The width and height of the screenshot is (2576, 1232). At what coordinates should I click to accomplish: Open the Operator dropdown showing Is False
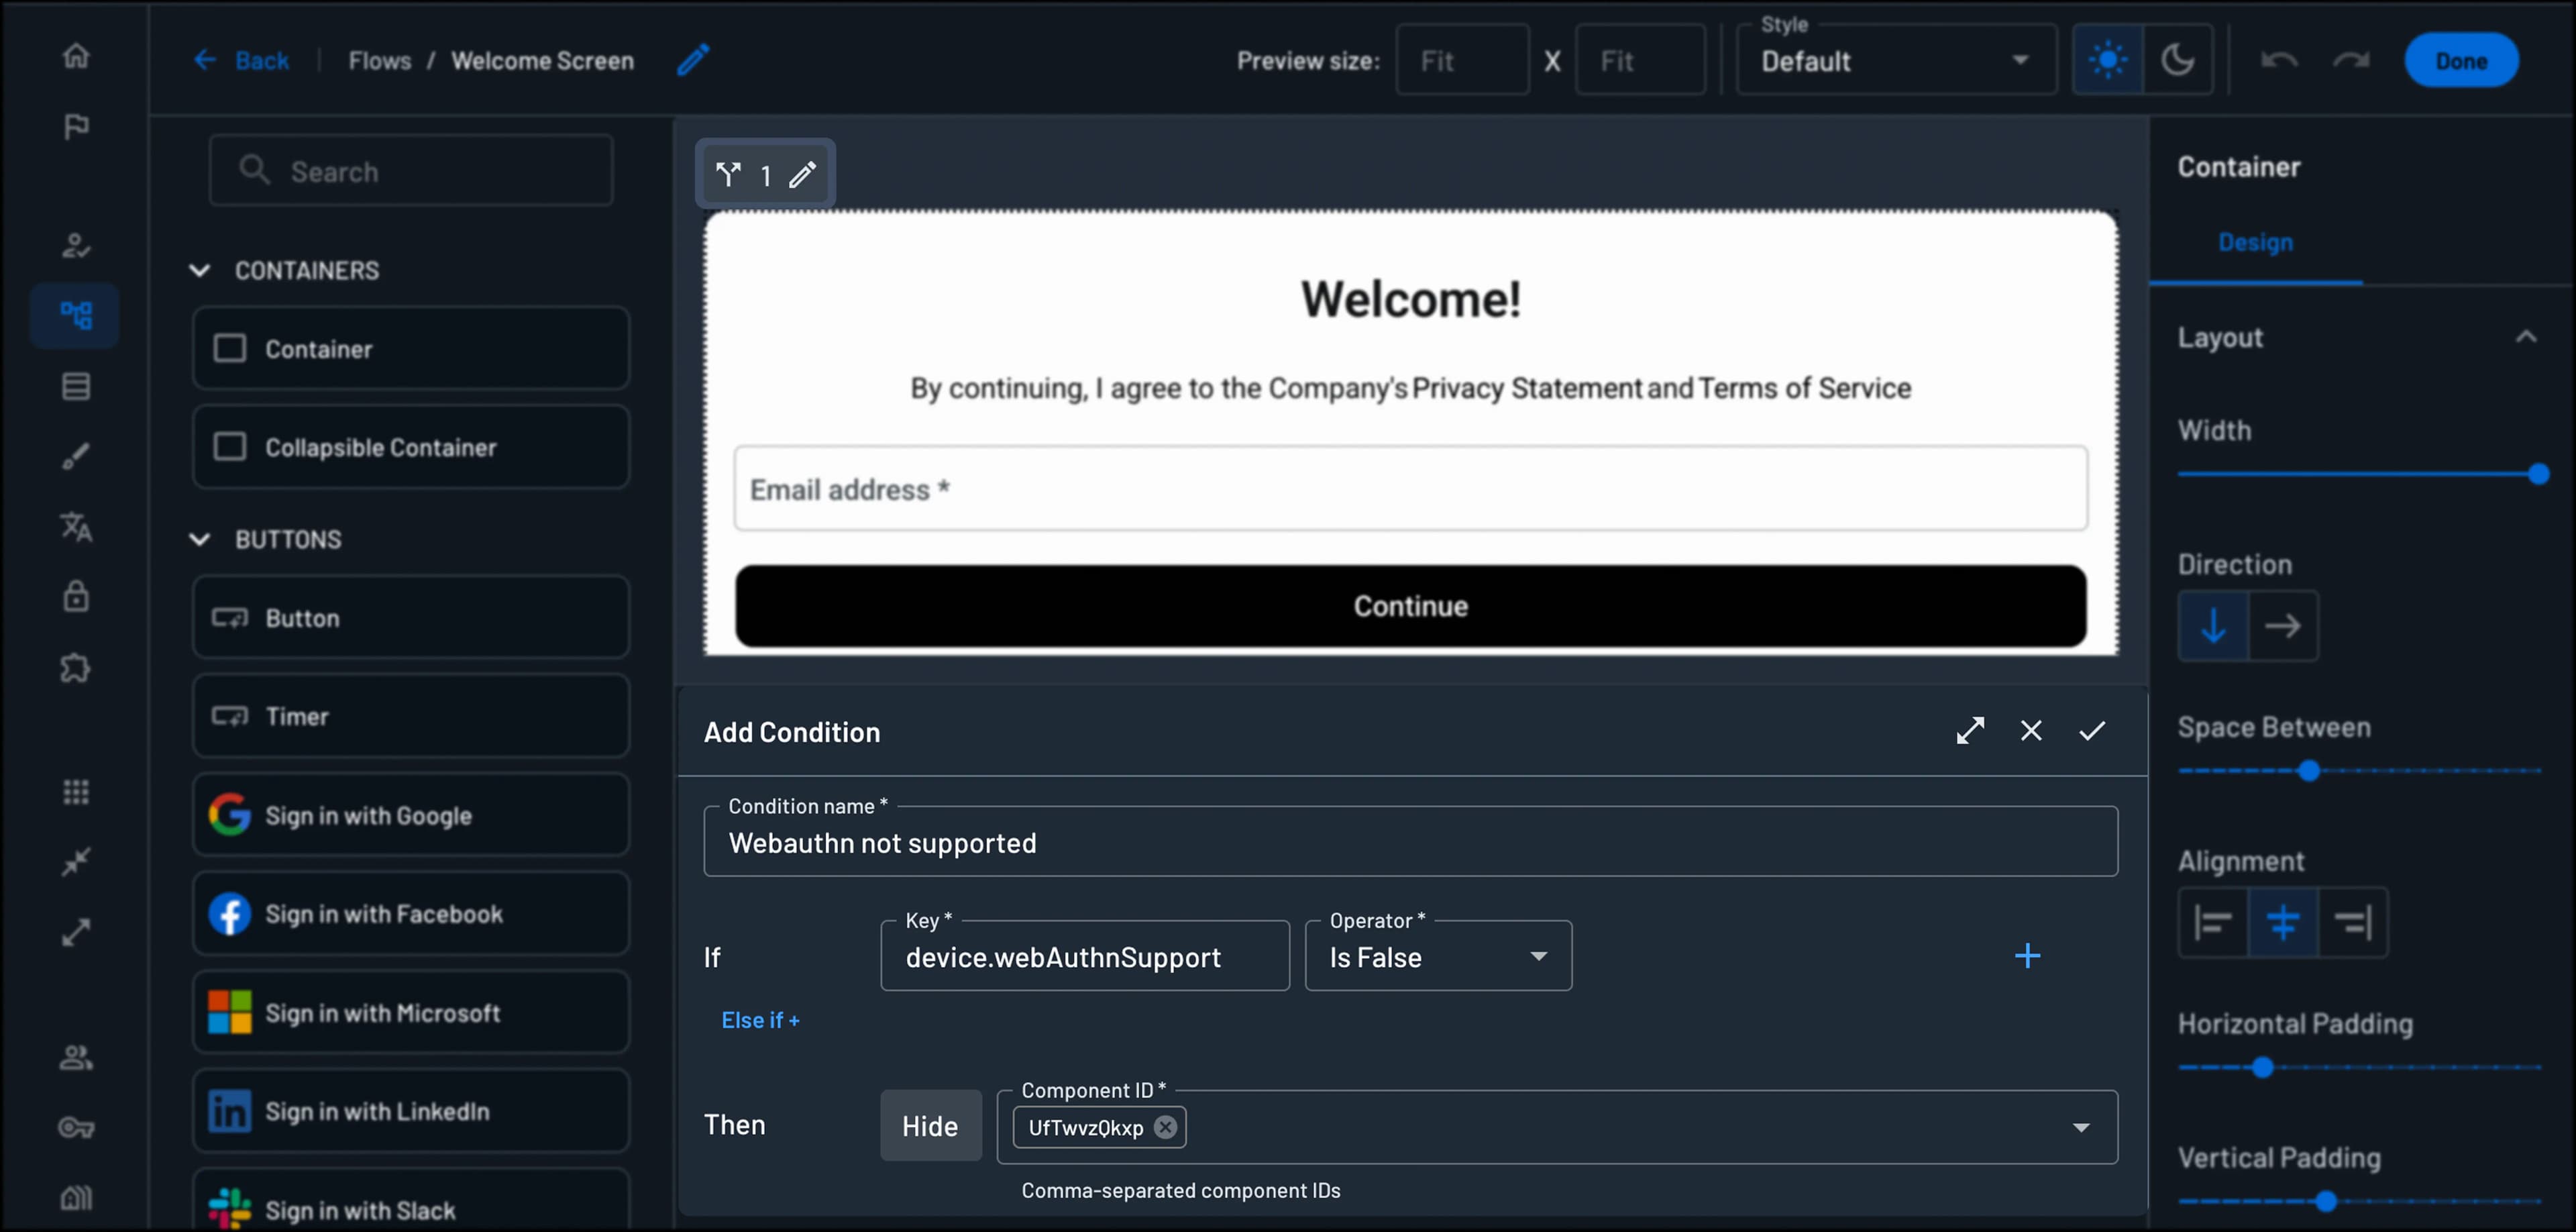[1538, 956]
